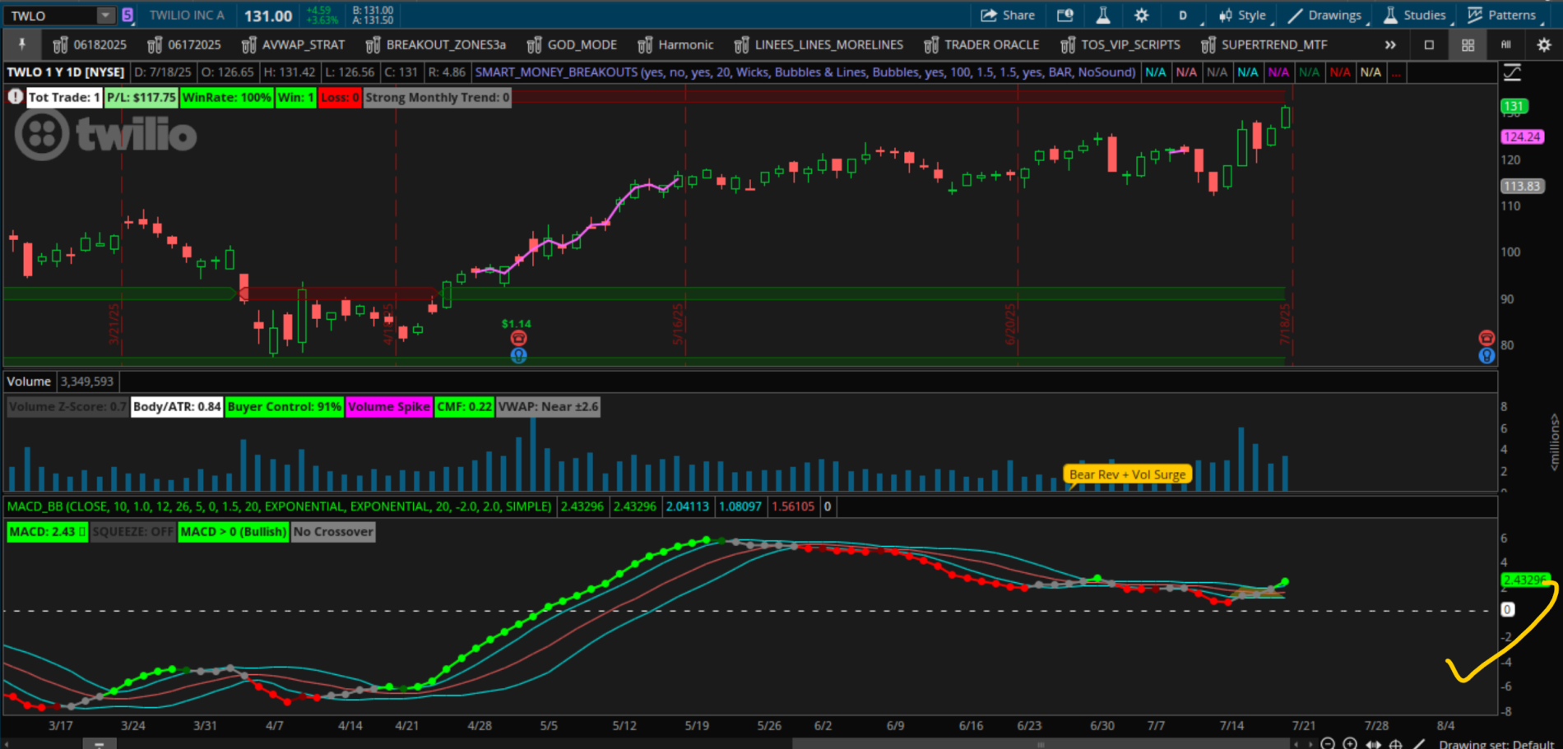Open the Patterns menu
Image resolution: width=1563 pixels, height=749 pixels.
(1502, 15)
